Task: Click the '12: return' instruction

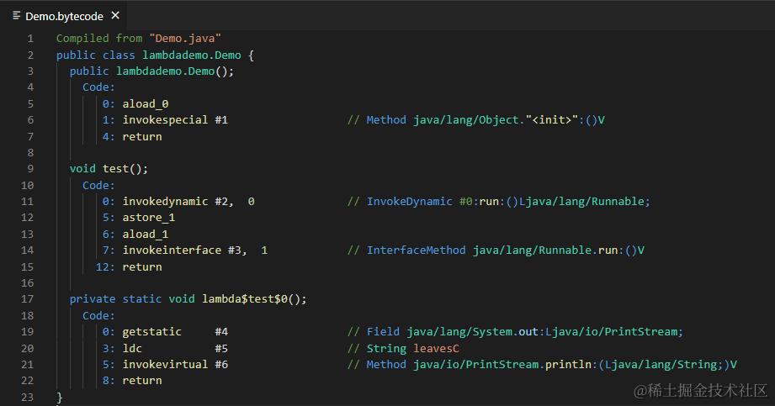Action: (x=129, y=266)
